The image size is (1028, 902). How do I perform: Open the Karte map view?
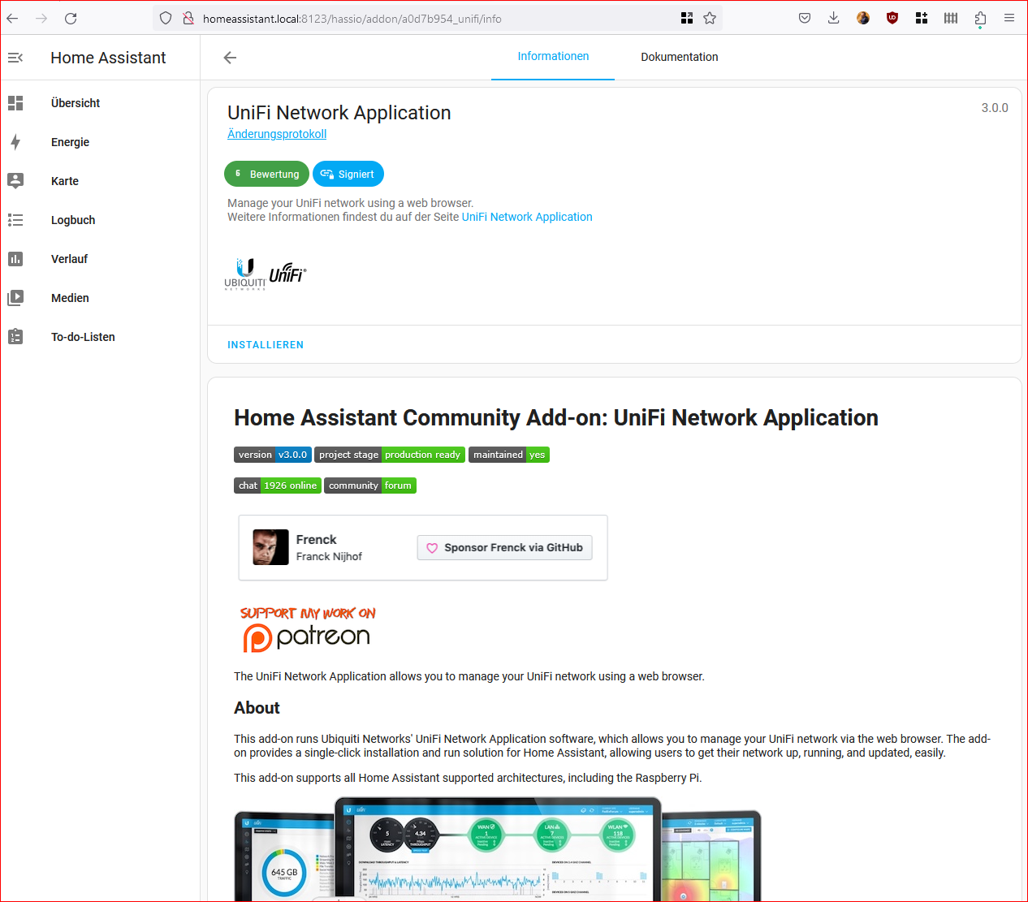pos(100,181)
